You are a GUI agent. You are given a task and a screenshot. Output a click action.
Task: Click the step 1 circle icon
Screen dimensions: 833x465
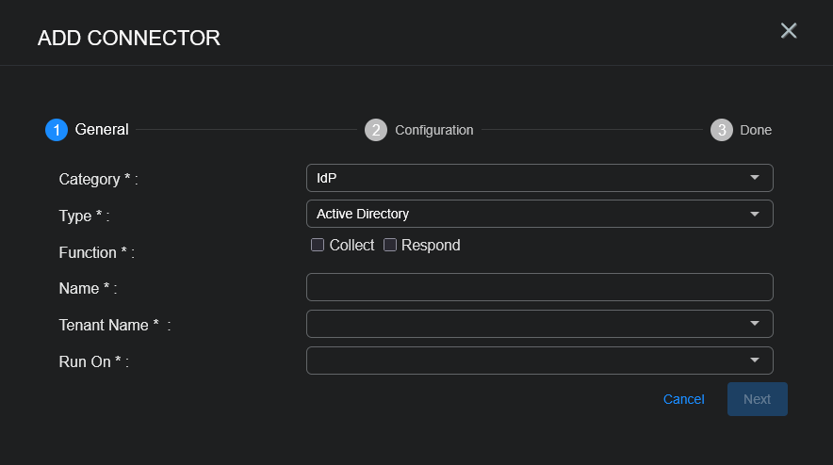(56, 130)
